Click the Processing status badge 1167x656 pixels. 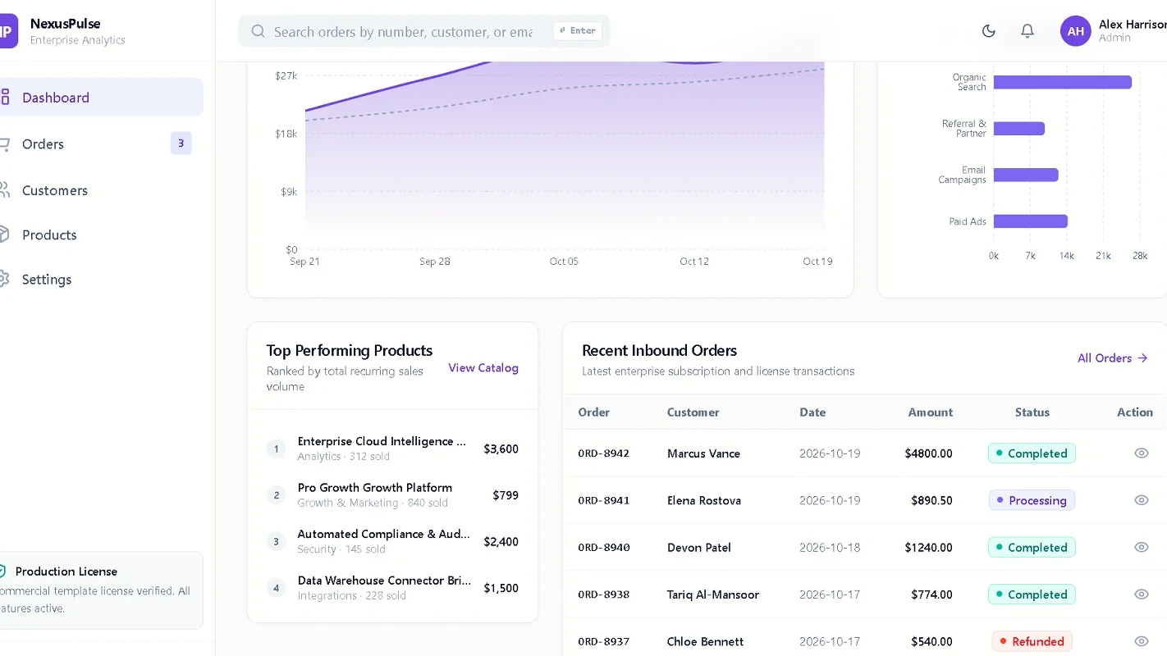1032,500
